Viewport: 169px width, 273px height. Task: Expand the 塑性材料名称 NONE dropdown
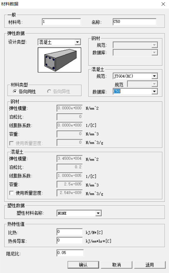pos(79,213)
